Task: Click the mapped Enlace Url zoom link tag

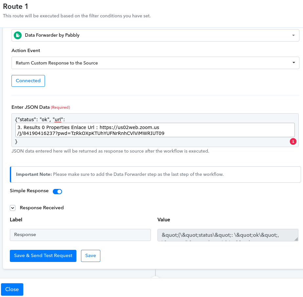Action: [155, 130]
